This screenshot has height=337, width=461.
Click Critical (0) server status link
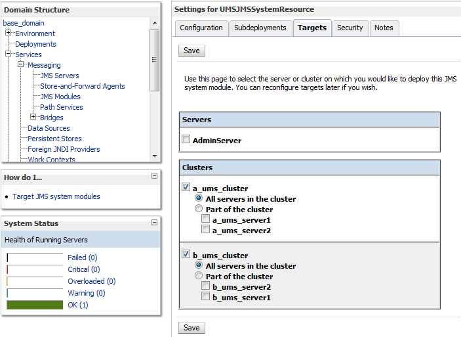click(x=84, y=269)
